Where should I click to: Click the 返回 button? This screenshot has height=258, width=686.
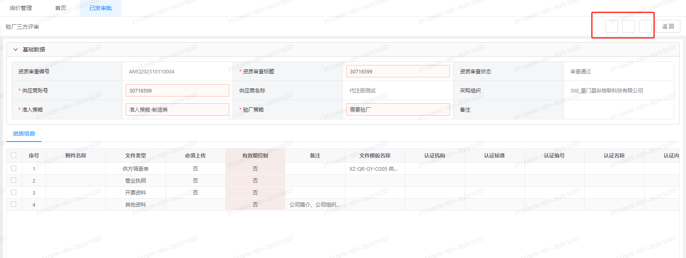668,26
